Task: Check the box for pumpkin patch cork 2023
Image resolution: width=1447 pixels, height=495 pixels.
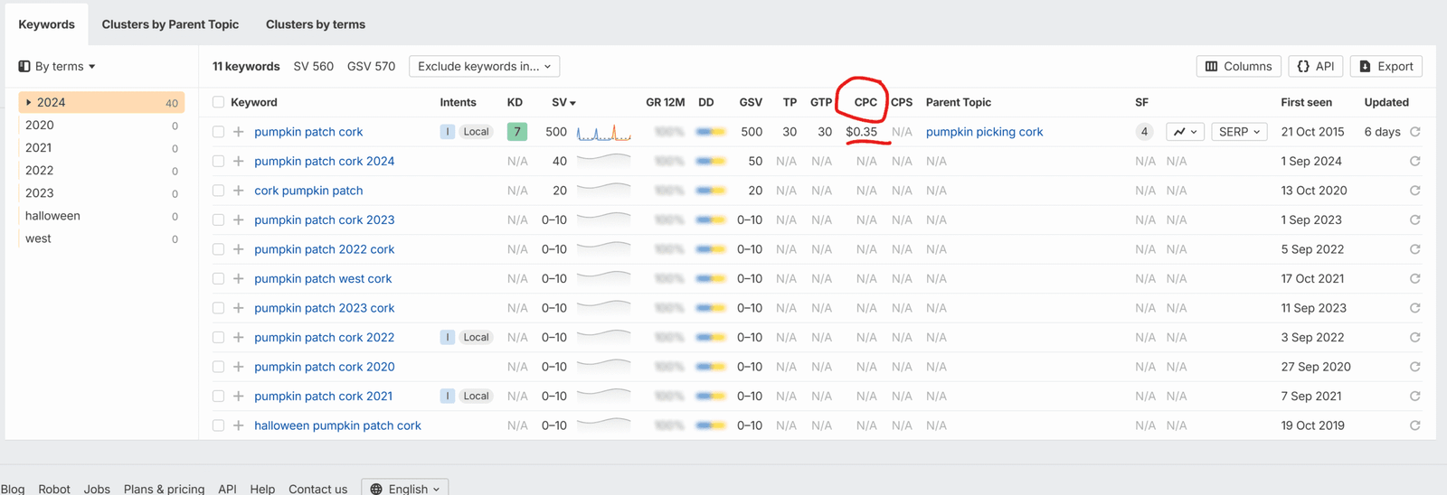Action: coord(218,220)
